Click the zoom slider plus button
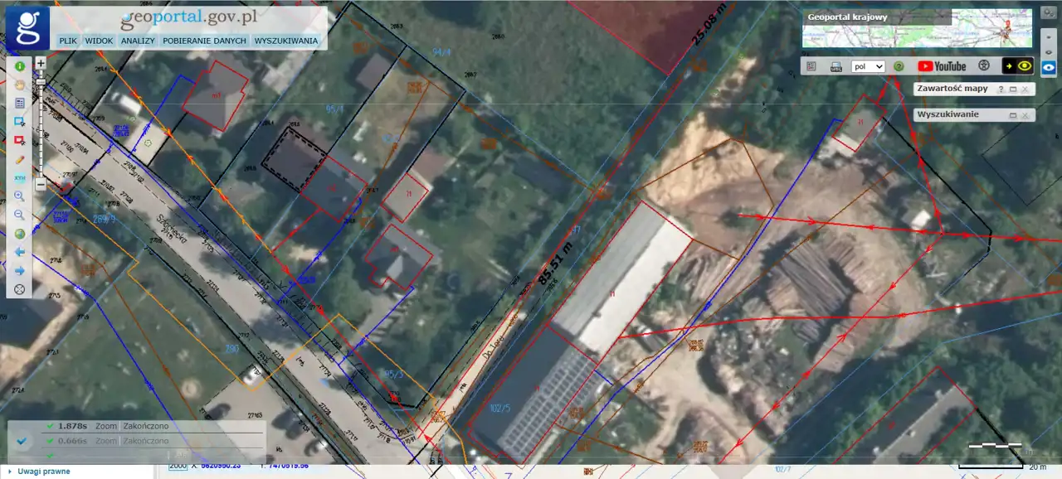 pyautogui.click(x=41, y=62)
